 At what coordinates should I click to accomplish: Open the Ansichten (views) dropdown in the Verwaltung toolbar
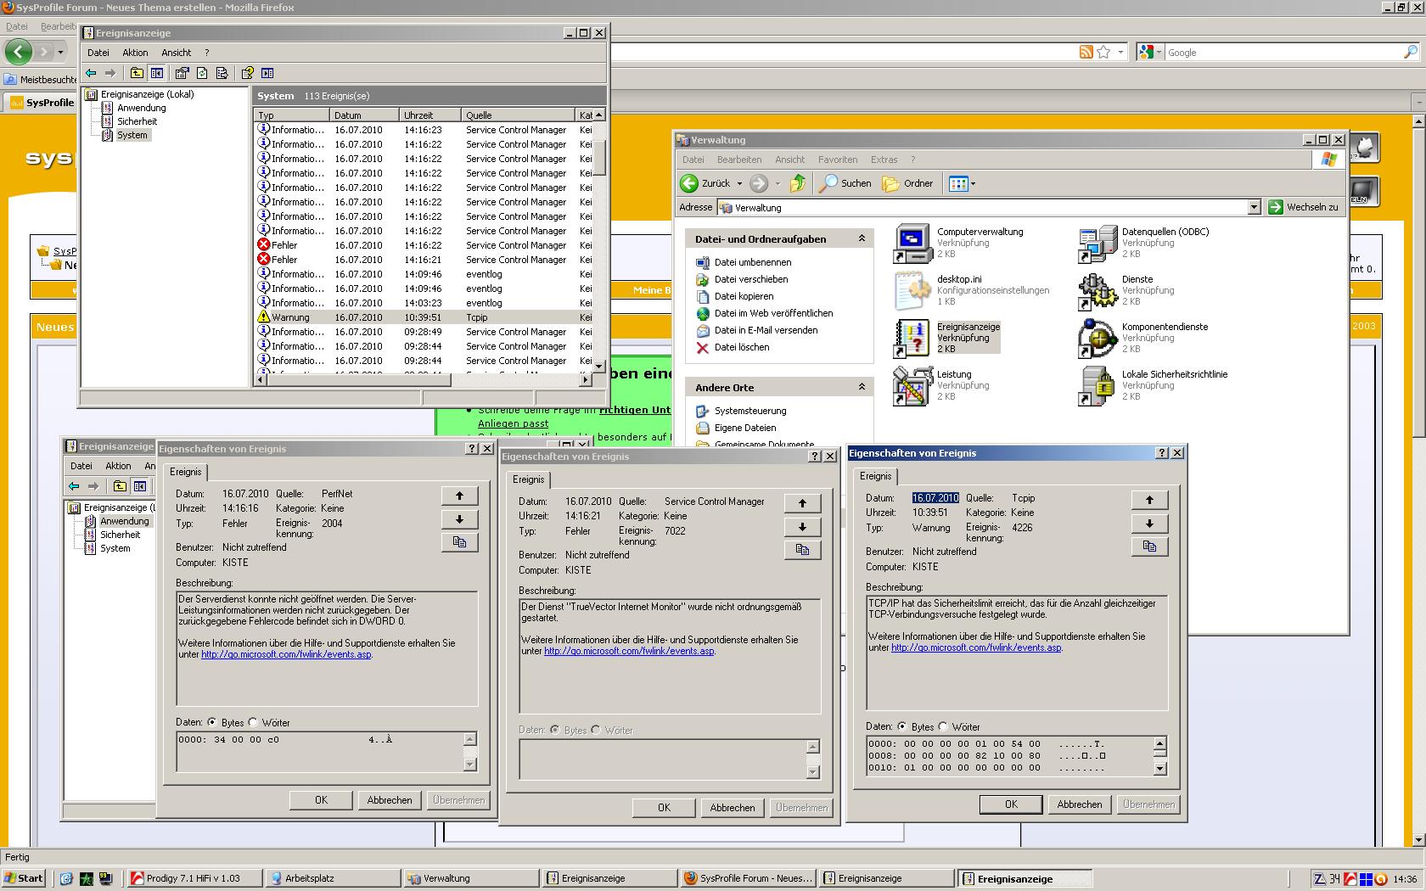(973, 183)
